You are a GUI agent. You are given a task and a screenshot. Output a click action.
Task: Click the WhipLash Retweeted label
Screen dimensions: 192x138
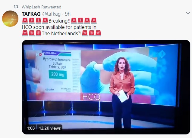(42, 7)
